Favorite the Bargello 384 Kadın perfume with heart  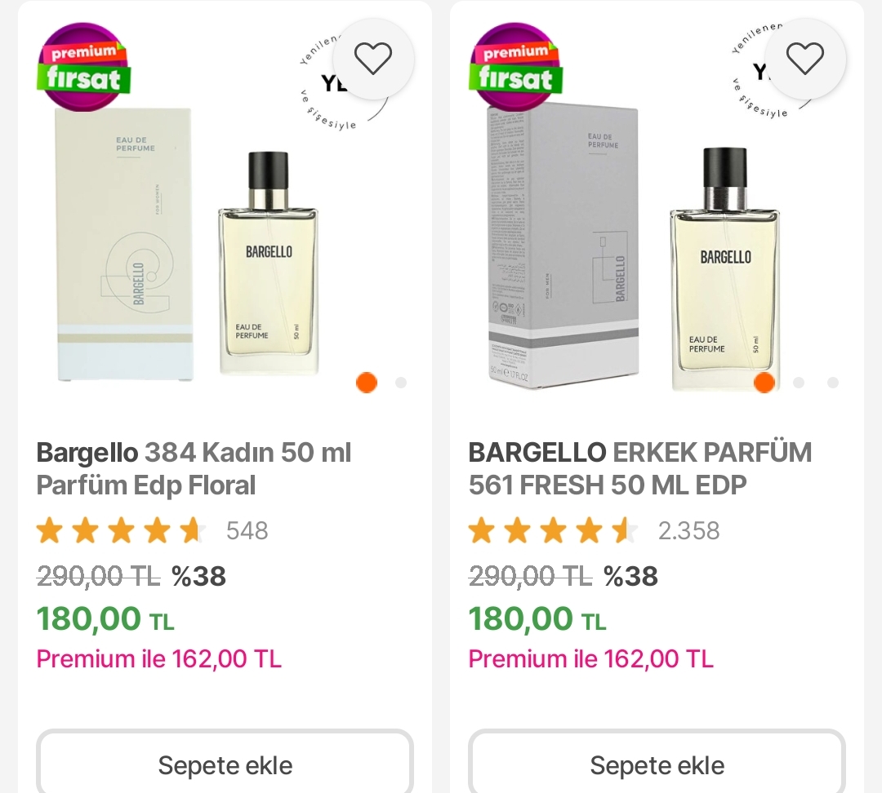[x=373, y=58]
